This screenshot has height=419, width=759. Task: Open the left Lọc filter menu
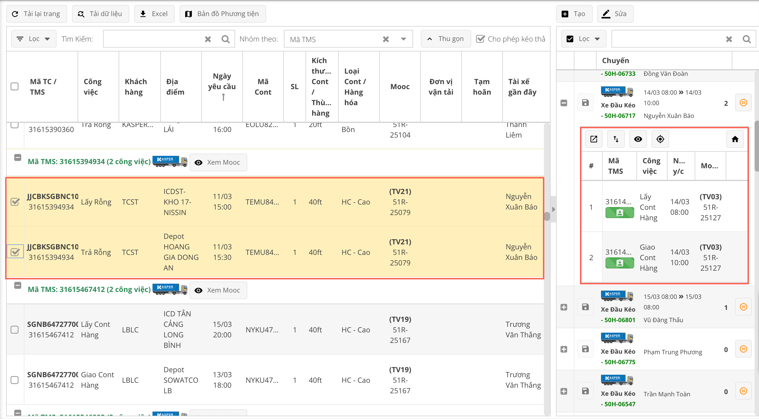34,39
